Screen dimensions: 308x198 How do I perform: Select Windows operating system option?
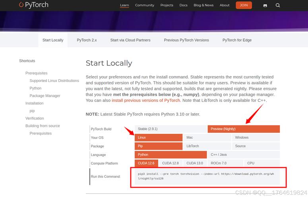tap(256, 137)
